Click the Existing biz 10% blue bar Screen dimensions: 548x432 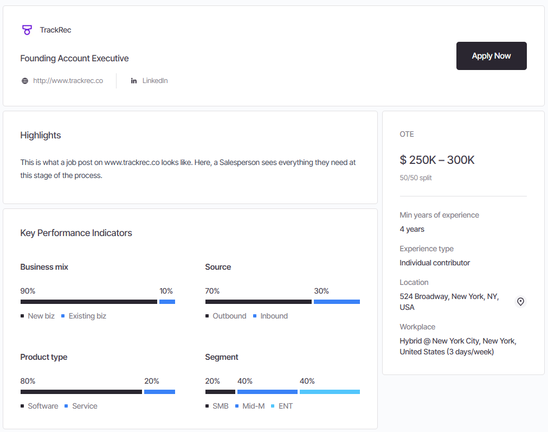[167, 302]
